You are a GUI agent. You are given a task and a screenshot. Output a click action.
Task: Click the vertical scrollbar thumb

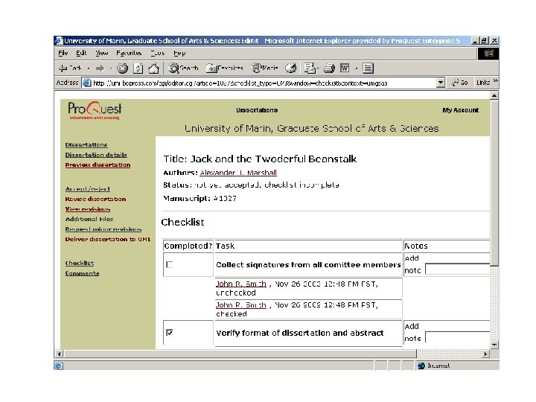[x=494, y=183]
